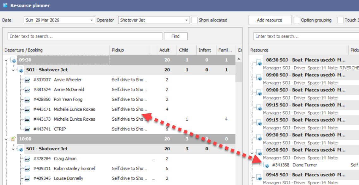Focus the bookings search text field
The width and height of the screenshot is (359, 185).
click(85, 36)
